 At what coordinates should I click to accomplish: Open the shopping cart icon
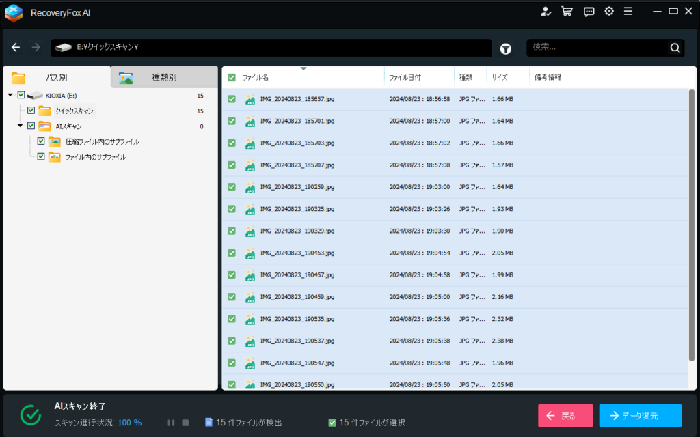[567, 11]
